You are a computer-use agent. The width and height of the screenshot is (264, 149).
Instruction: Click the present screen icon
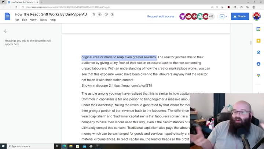[x=222, y=17]
